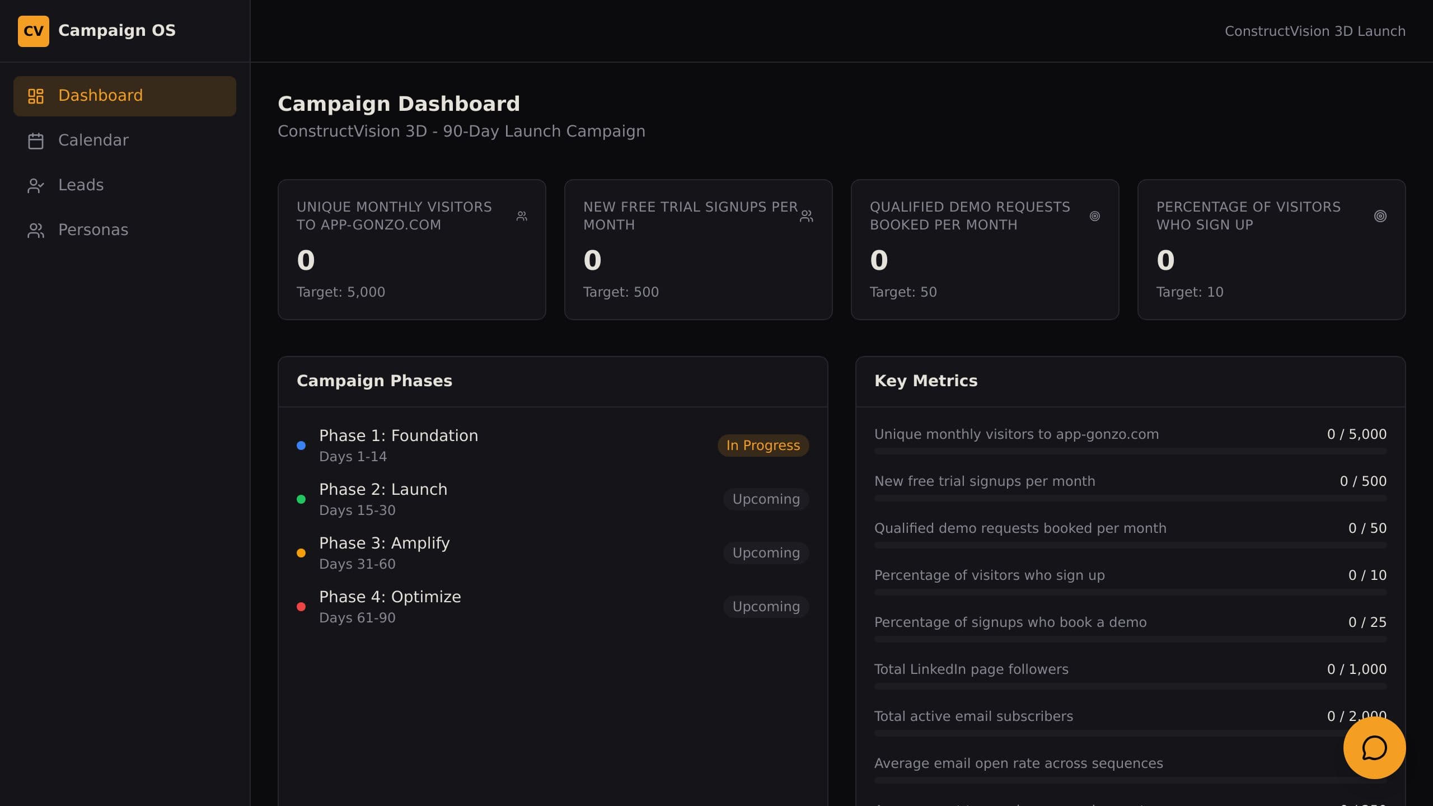The width and height of the screenshot is (1433, 806).
Task: Click the Calendar icon in sidebar
Action: point(36,140)
